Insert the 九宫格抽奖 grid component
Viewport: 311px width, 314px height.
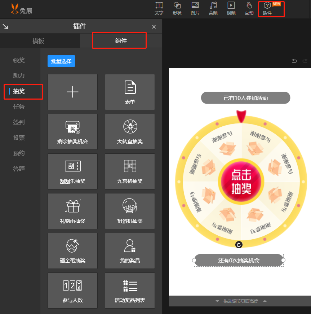click(130, 171)
